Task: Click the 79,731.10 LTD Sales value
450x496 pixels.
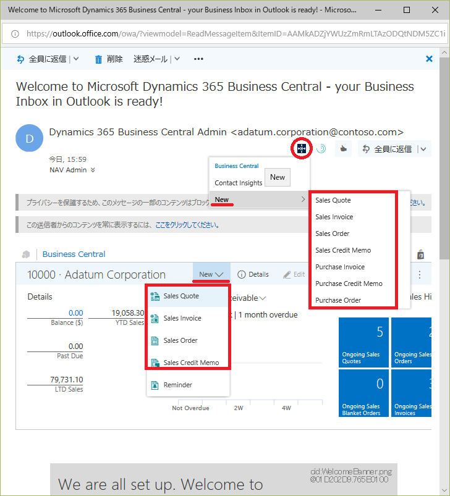Action: [67, 379]
